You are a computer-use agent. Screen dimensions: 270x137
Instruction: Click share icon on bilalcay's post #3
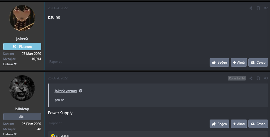(x=251, y=78)
